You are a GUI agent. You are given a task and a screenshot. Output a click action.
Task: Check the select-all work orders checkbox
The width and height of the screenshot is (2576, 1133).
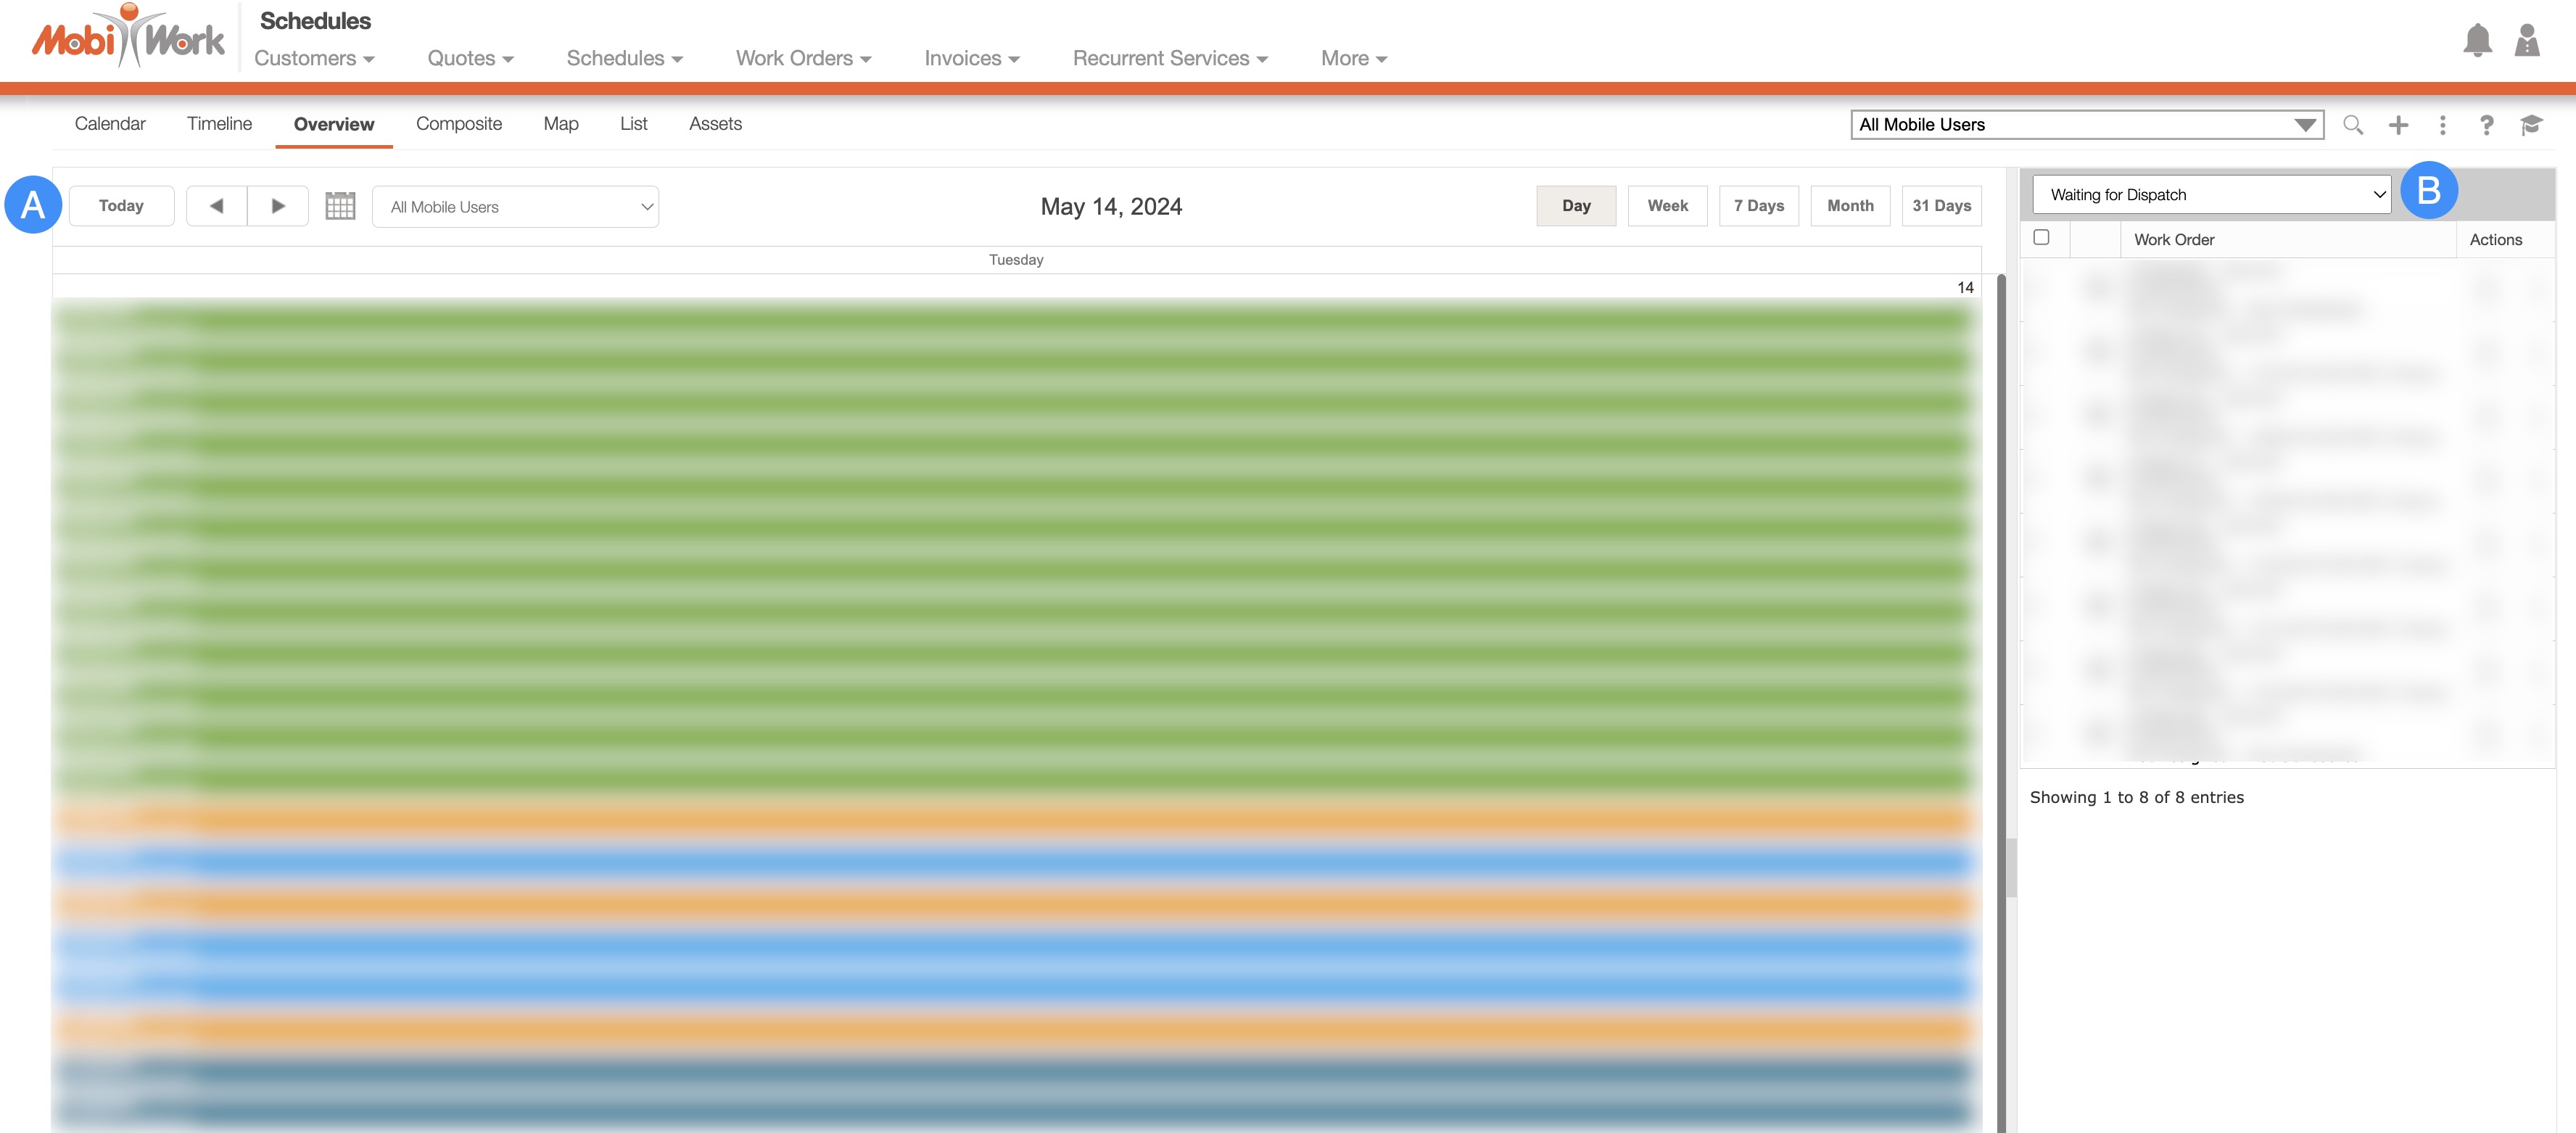2041,238
